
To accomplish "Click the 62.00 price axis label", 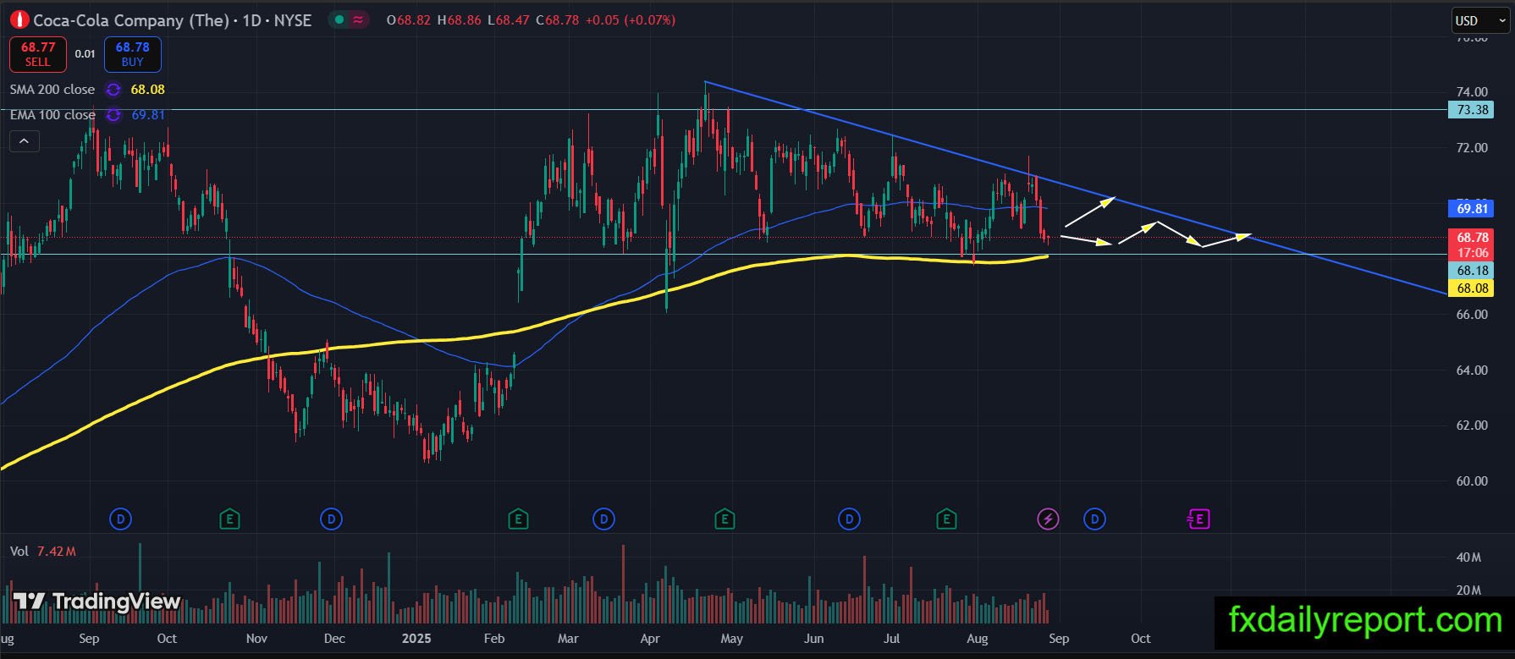I will click(x=1472, y=426).
